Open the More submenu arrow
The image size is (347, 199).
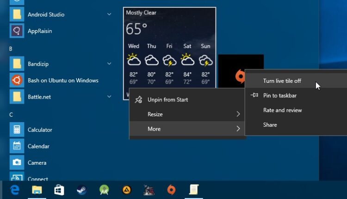[x=238, y=129]
